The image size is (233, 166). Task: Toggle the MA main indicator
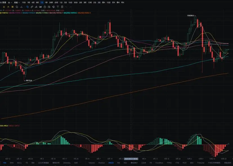5,163
